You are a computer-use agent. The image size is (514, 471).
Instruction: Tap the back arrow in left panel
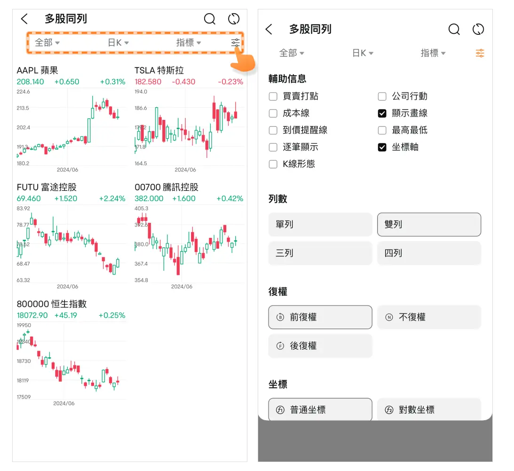(24, 19)
